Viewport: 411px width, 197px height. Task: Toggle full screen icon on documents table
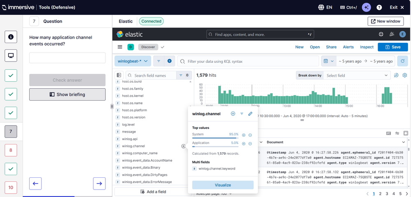click(406, 133)
